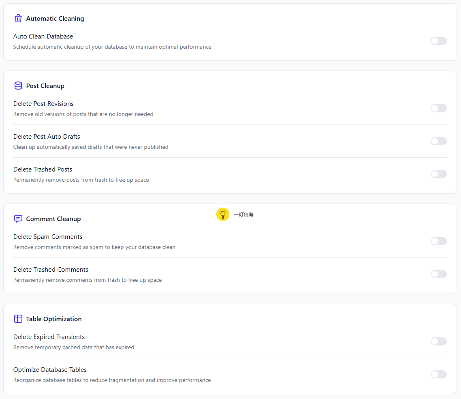This screenshot has width=461, height=399.
Task: Click 'Remove temporary cached data' description
Action: [x=74, y=347]
